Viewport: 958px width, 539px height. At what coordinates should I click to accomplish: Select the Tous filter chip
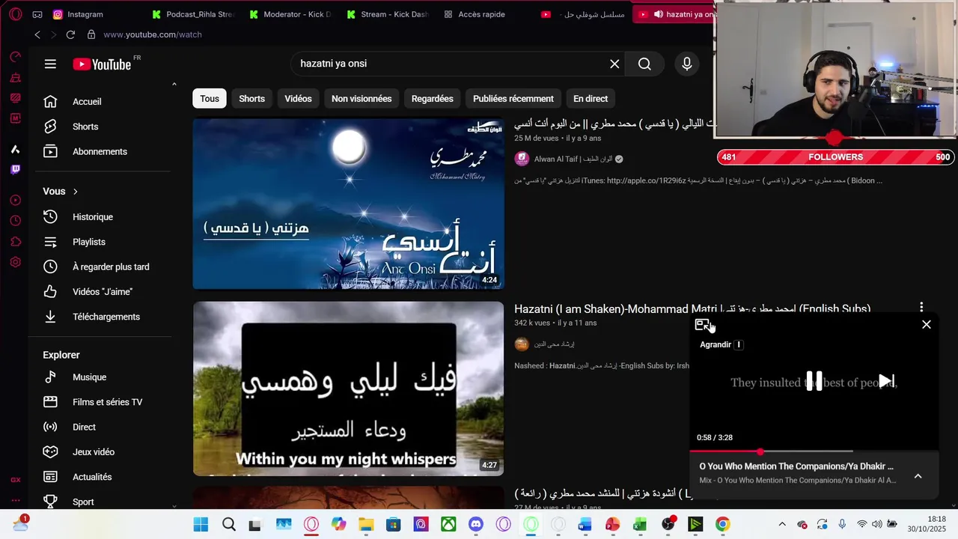[210, 99]
